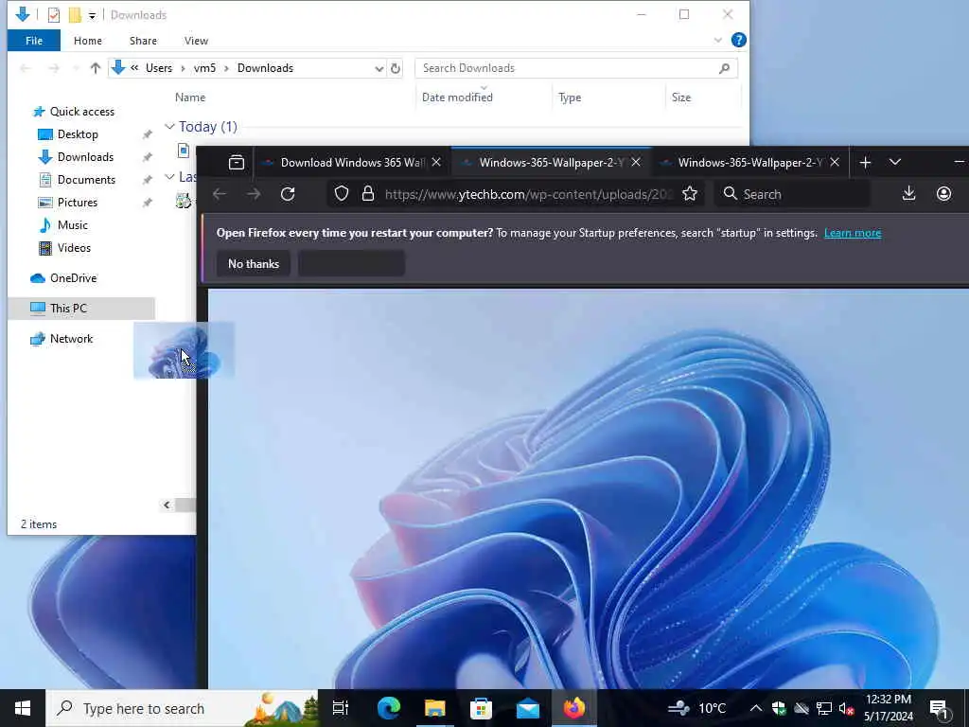Select Documents in navigation pane
This screenshot has height=727, width=969.
(x=86, y=180)
